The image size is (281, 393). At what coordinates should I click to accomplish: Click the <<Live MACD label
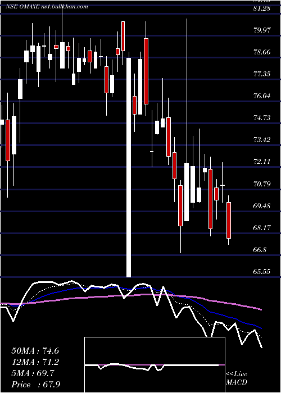[237, 378]
